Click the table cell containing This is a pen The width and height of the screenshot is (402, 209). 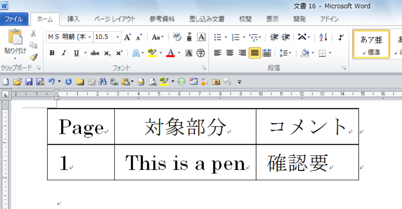click(x=185, y=162)
